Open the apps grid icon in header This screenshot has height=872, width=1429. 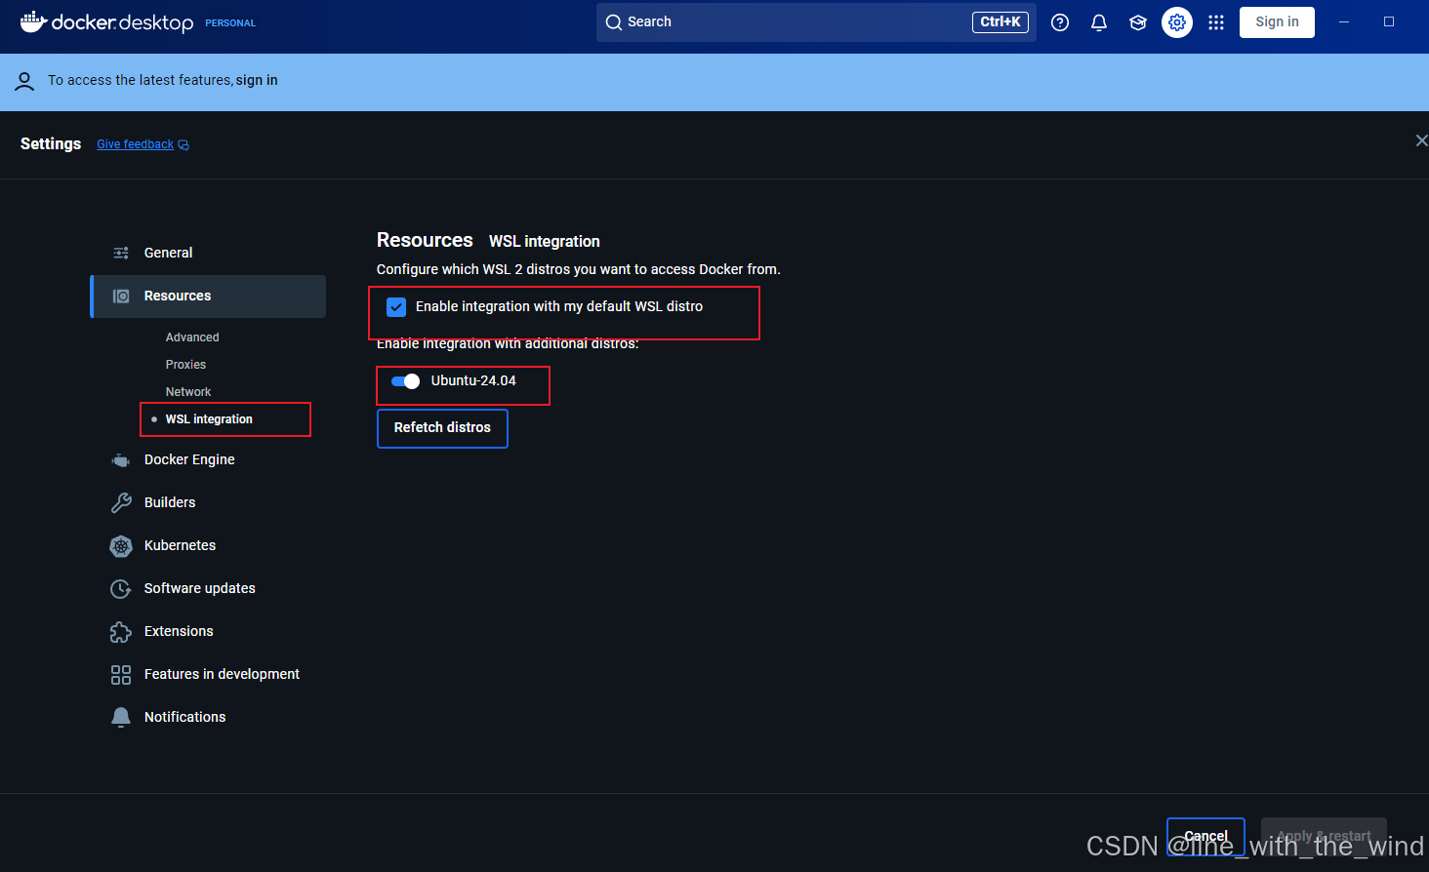tap(1216, 22)
